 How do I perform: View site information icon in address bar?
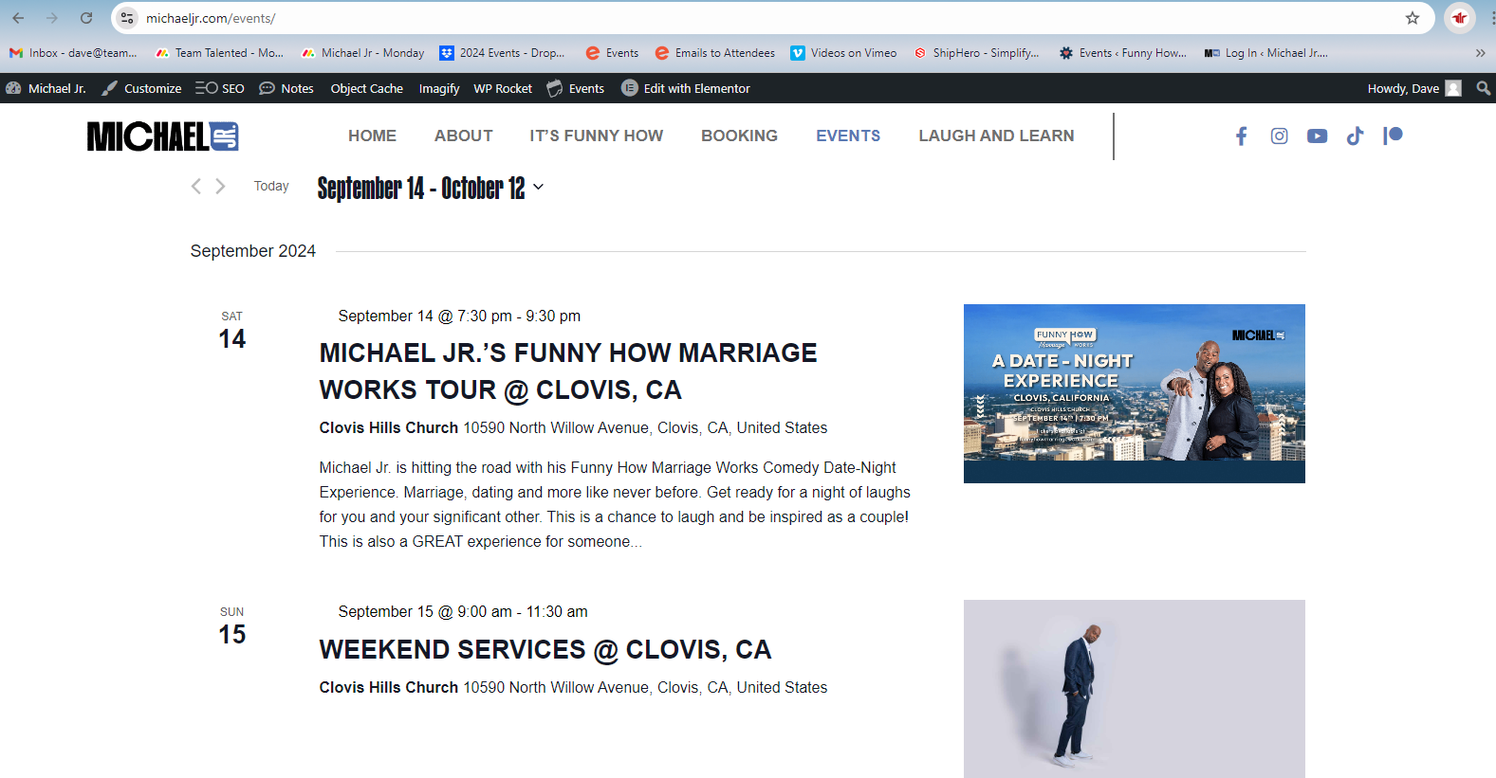(x=127, y=18)
